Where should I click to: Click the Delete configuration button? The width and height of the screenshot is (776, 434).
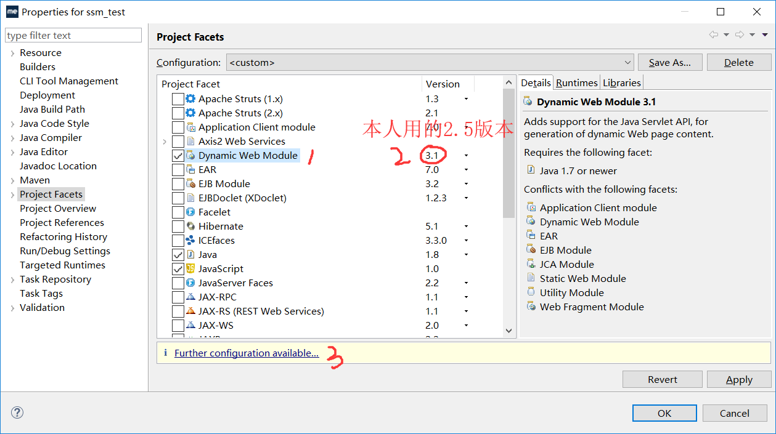tap(739, 62)
